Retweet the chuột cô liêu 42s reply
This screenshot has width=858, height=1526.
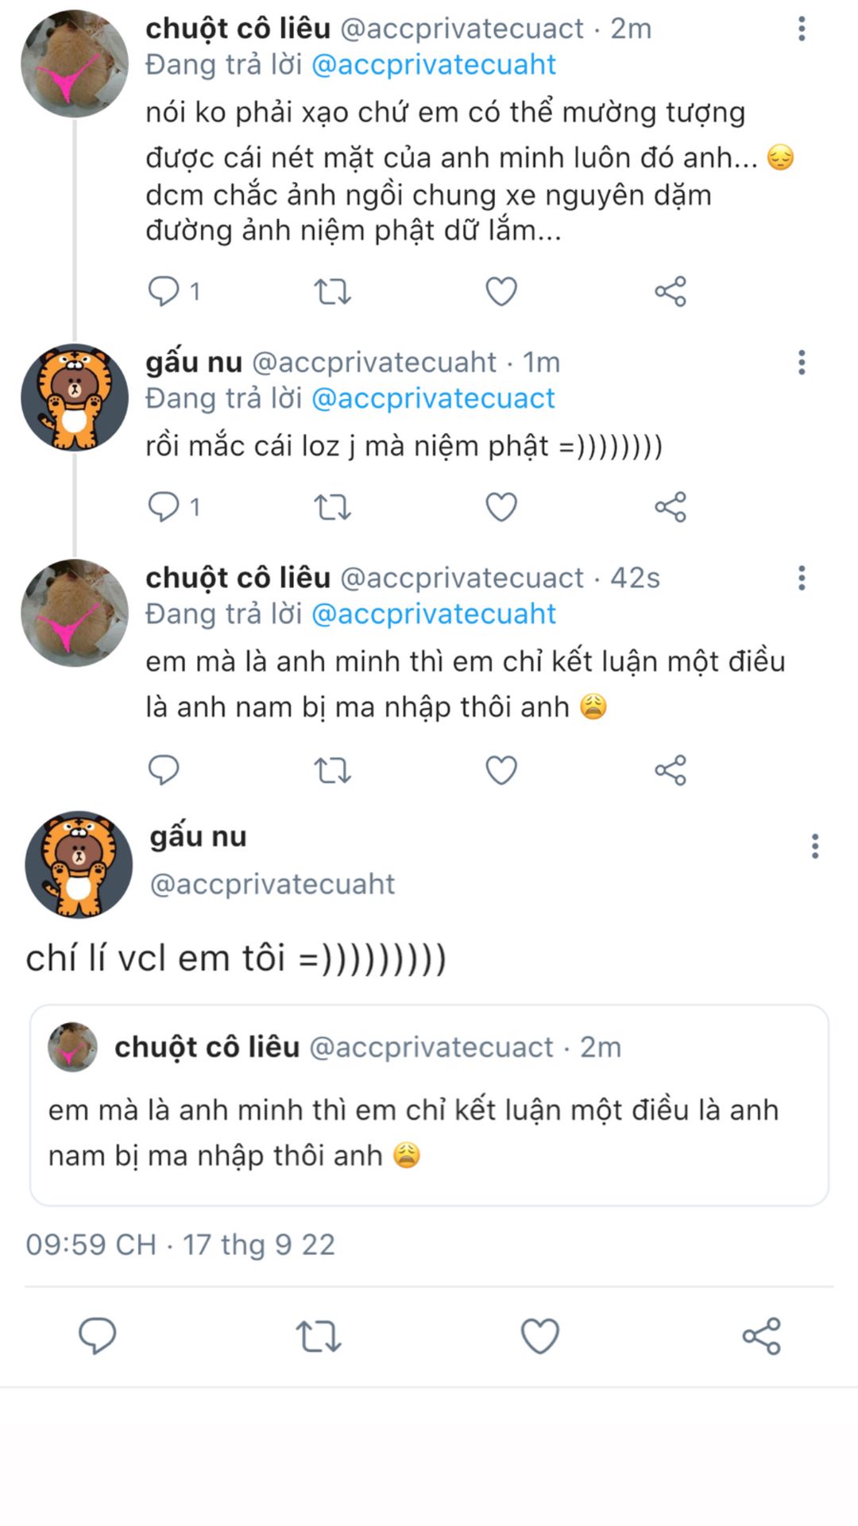click(x=332, y=770)
